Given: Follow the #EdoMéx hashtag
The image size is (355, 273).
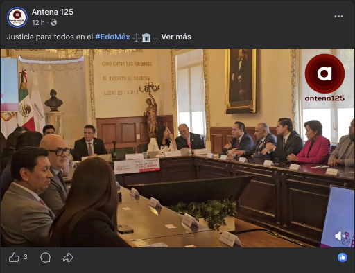Looking at the screenshot, I should point(112,37).
